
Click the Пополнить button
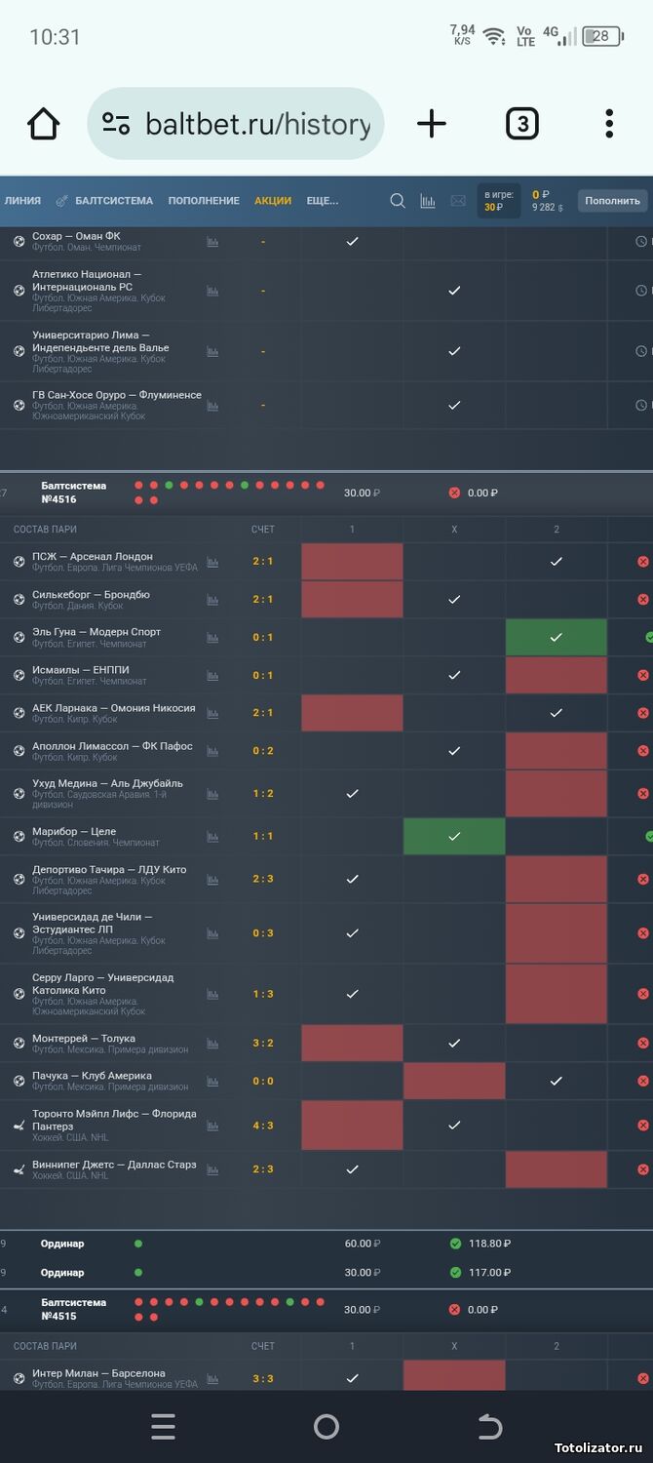pyautogui.click(x=613, y=201)
